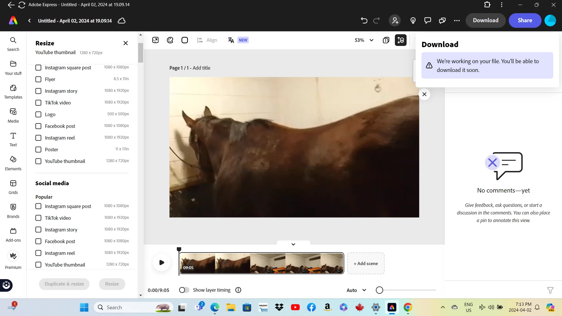Open Your stuff in sidebar
562x316 pixels.
coord(13,68)
